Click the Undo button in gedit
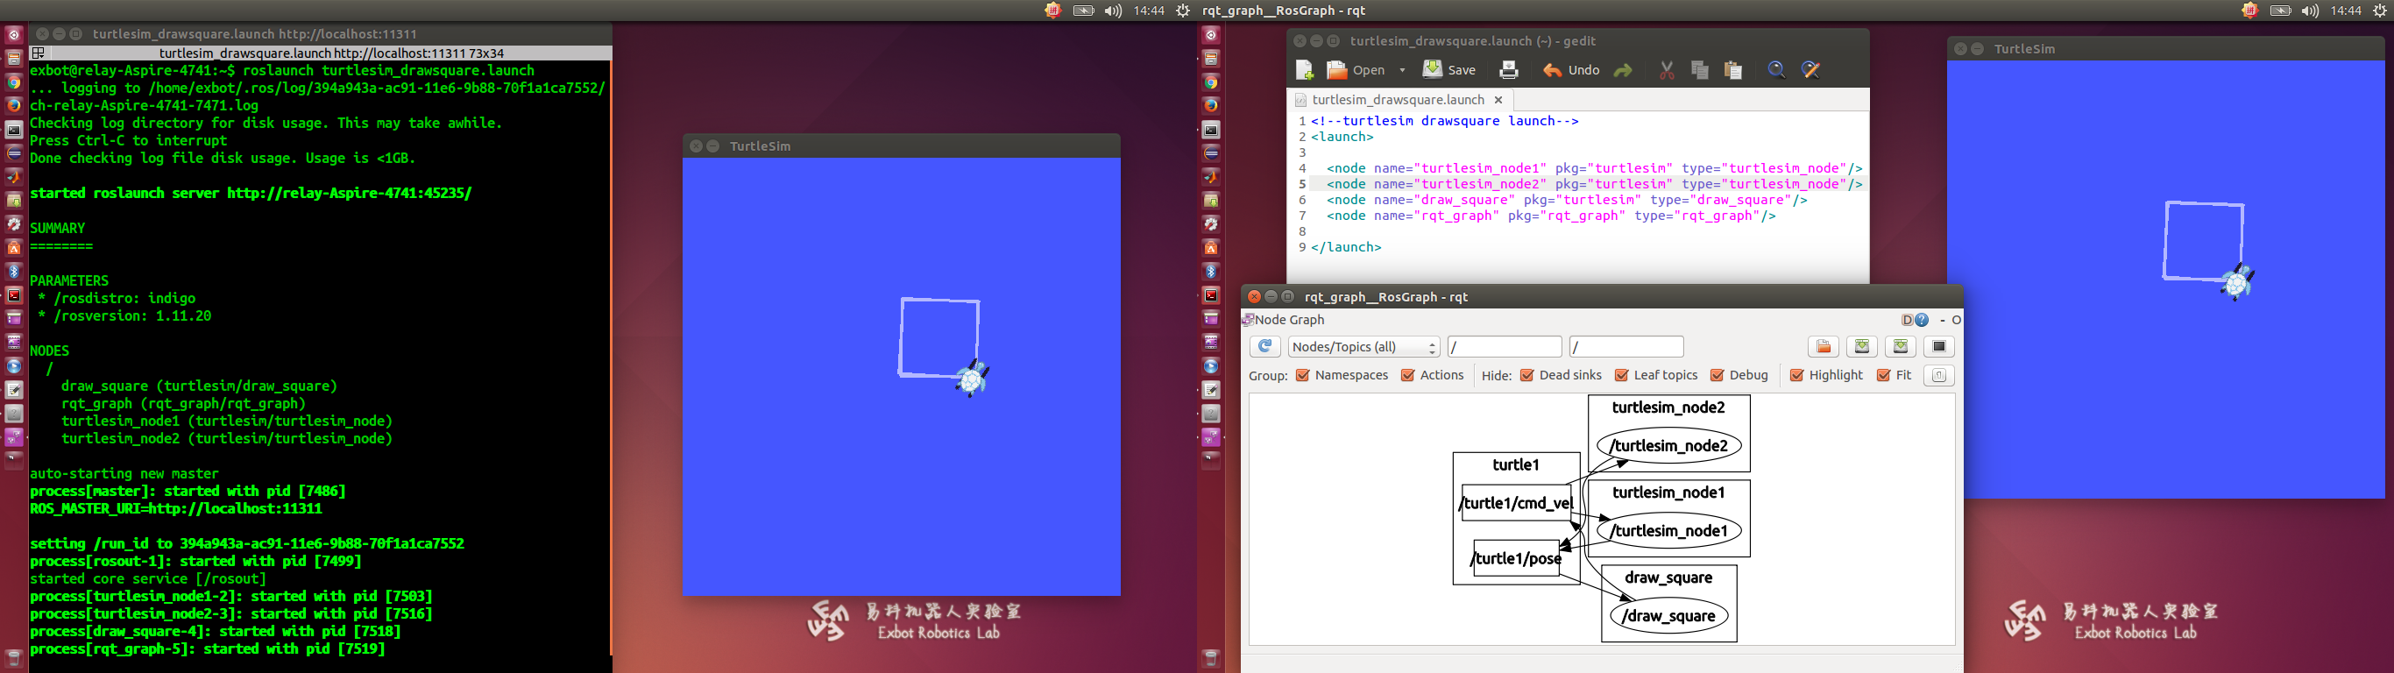Viewport: 2394px width, 673px height. click(1571, 71)
